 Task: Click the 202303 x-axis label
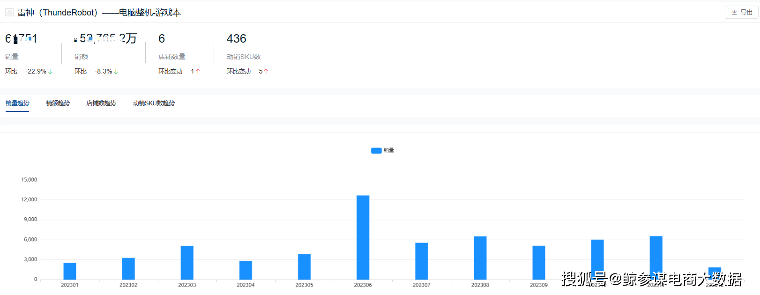[x=187, y=285]
